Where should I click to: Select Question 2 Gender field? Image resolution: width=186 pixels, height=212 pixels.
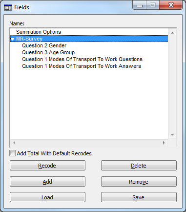click(44, 45)
